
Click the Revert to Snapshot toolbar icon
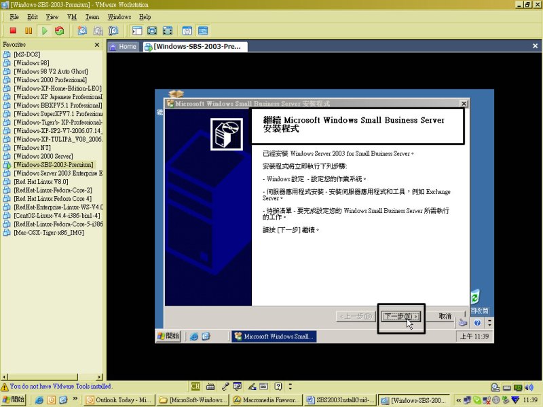click(98, 31)
